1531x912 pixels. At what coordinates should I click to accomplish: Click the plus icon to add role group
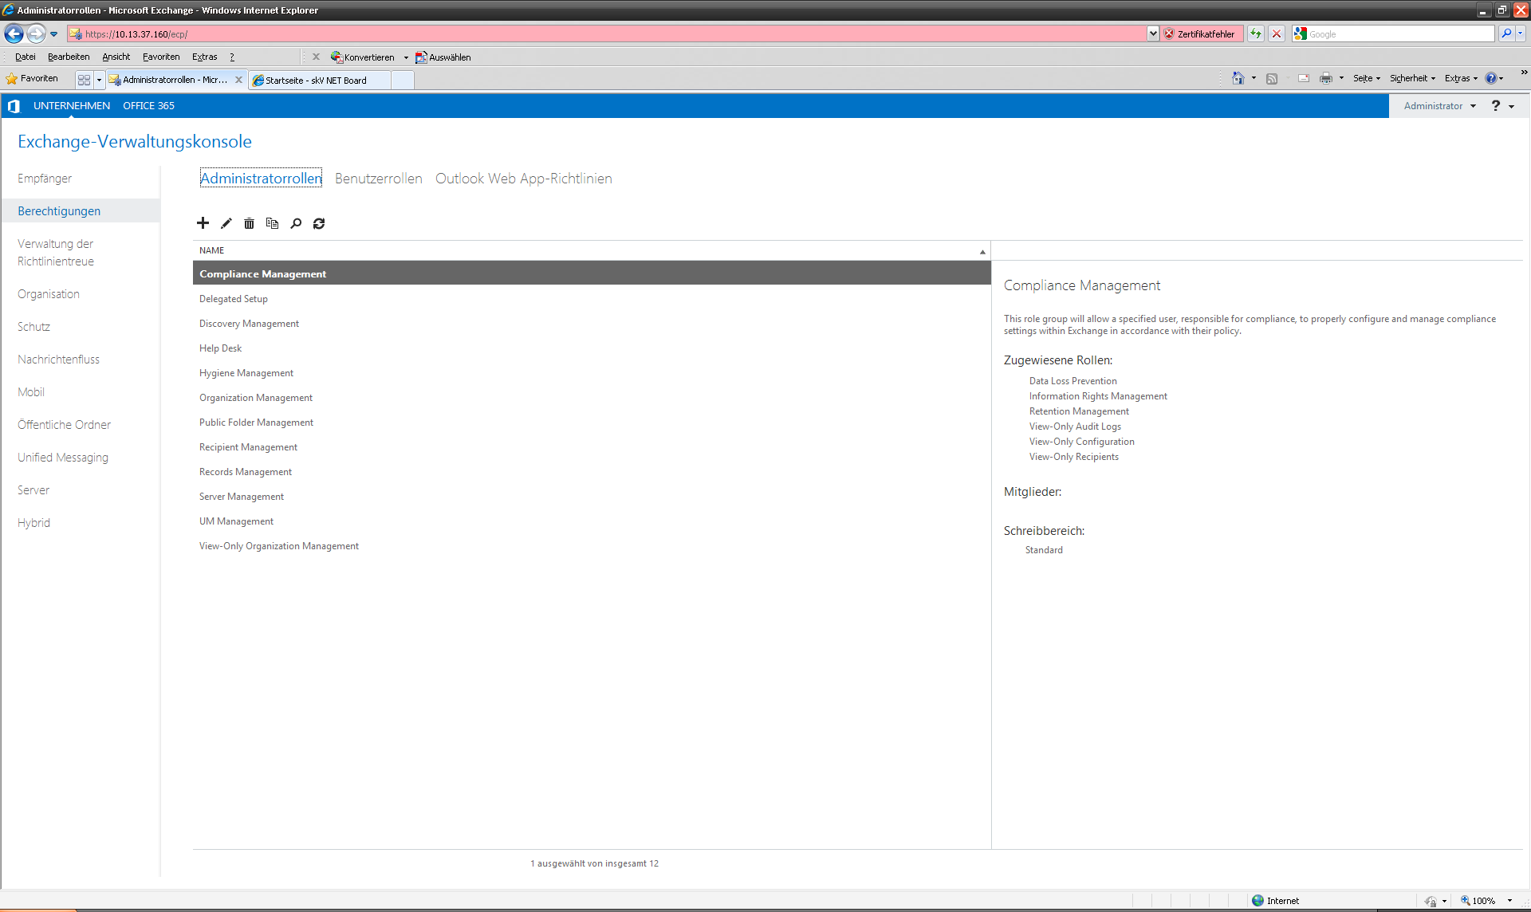[x=203, y=223]
